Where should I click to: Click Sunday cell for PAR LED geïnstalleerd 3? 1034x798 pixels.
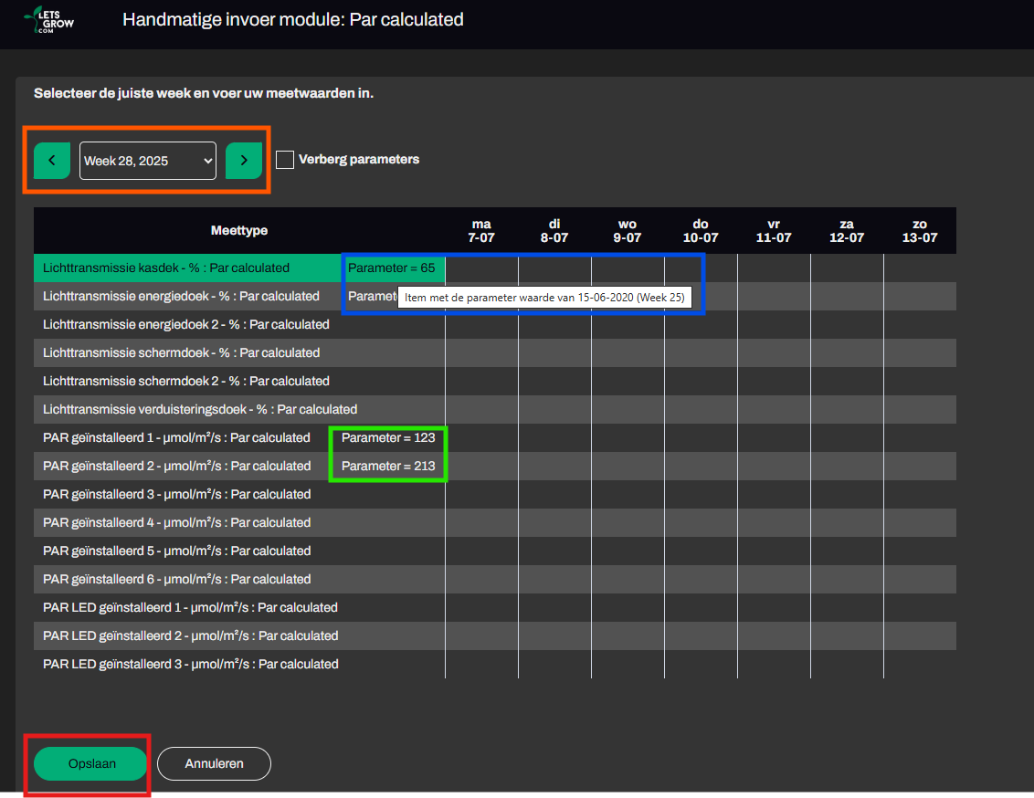click(x=920, y=664)
